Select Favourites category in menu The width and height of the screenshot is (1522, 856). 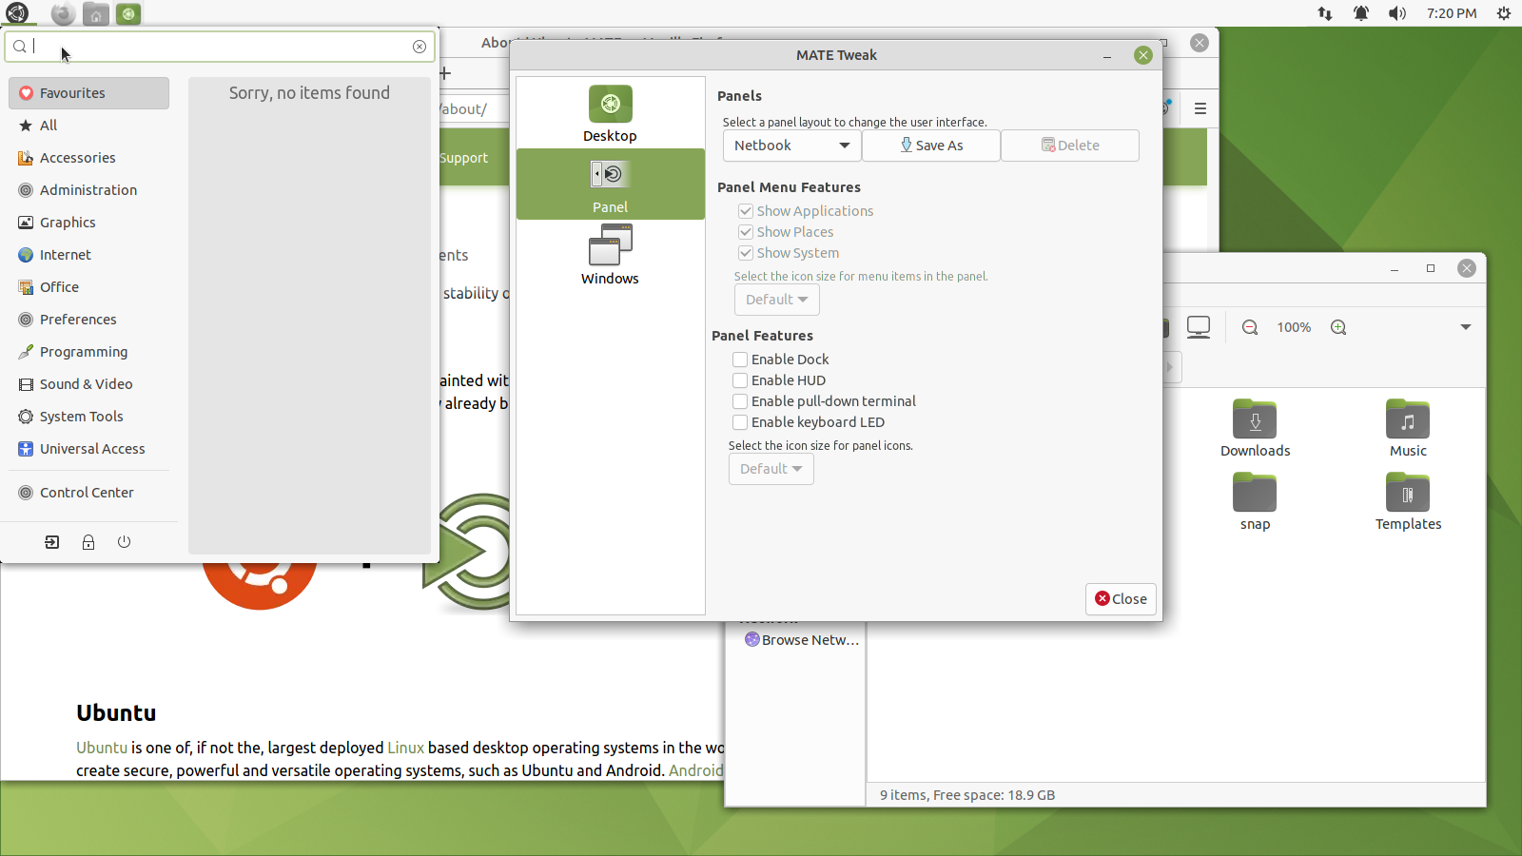coord(88,93)
